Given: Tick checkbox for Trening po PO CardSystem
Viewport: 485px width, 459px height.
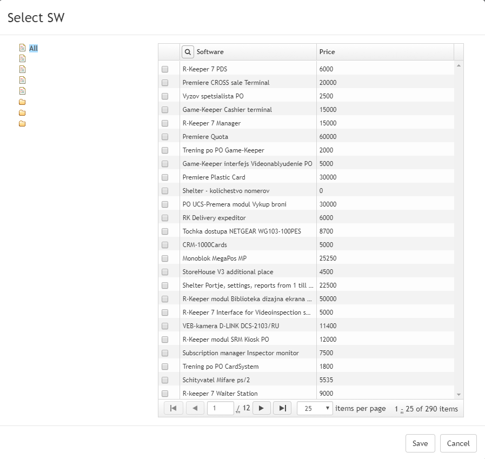Looking at the screenshot, I should click(165, 367).
